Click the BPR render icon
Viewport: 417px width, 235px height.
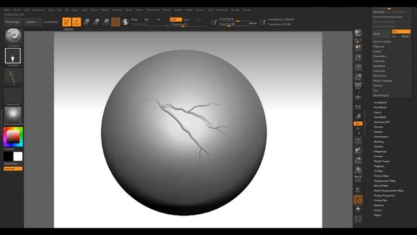[358, 33]
